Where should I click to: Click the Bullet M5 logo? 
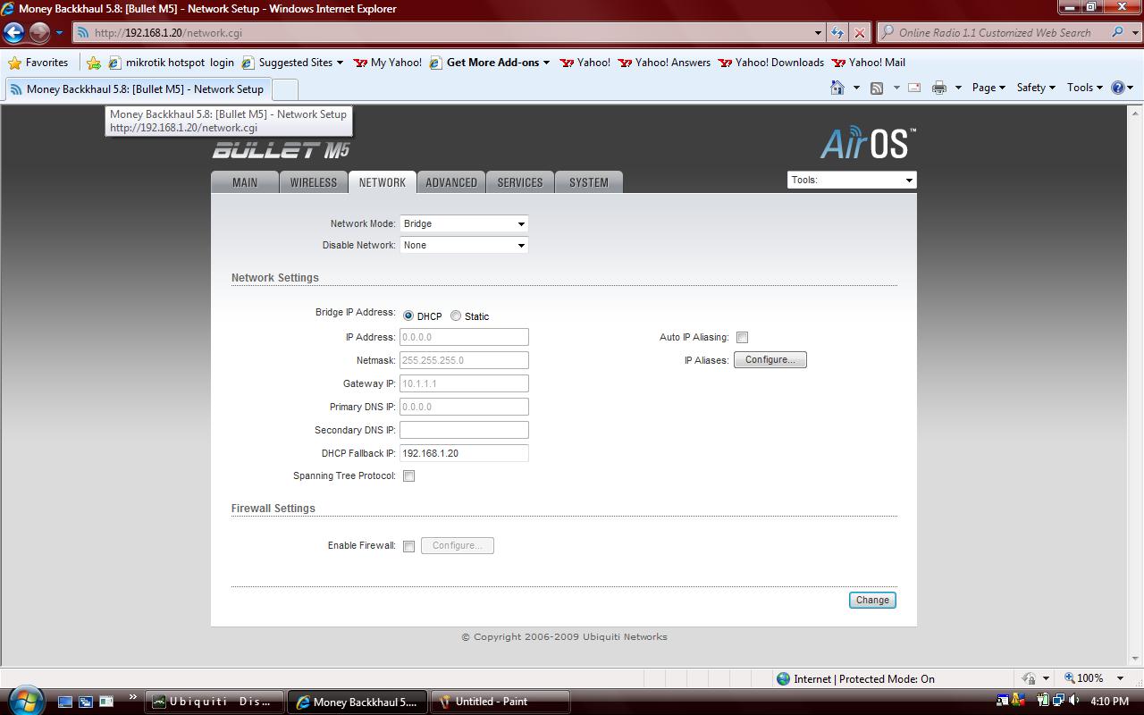click(x=281, y=149)
